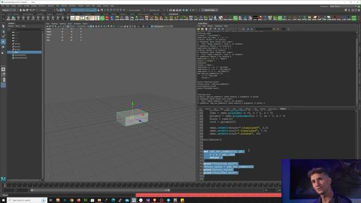This screenshot has height=203, width=361.
Task: Switch to the Rotate tool
Action: (3, 47)
